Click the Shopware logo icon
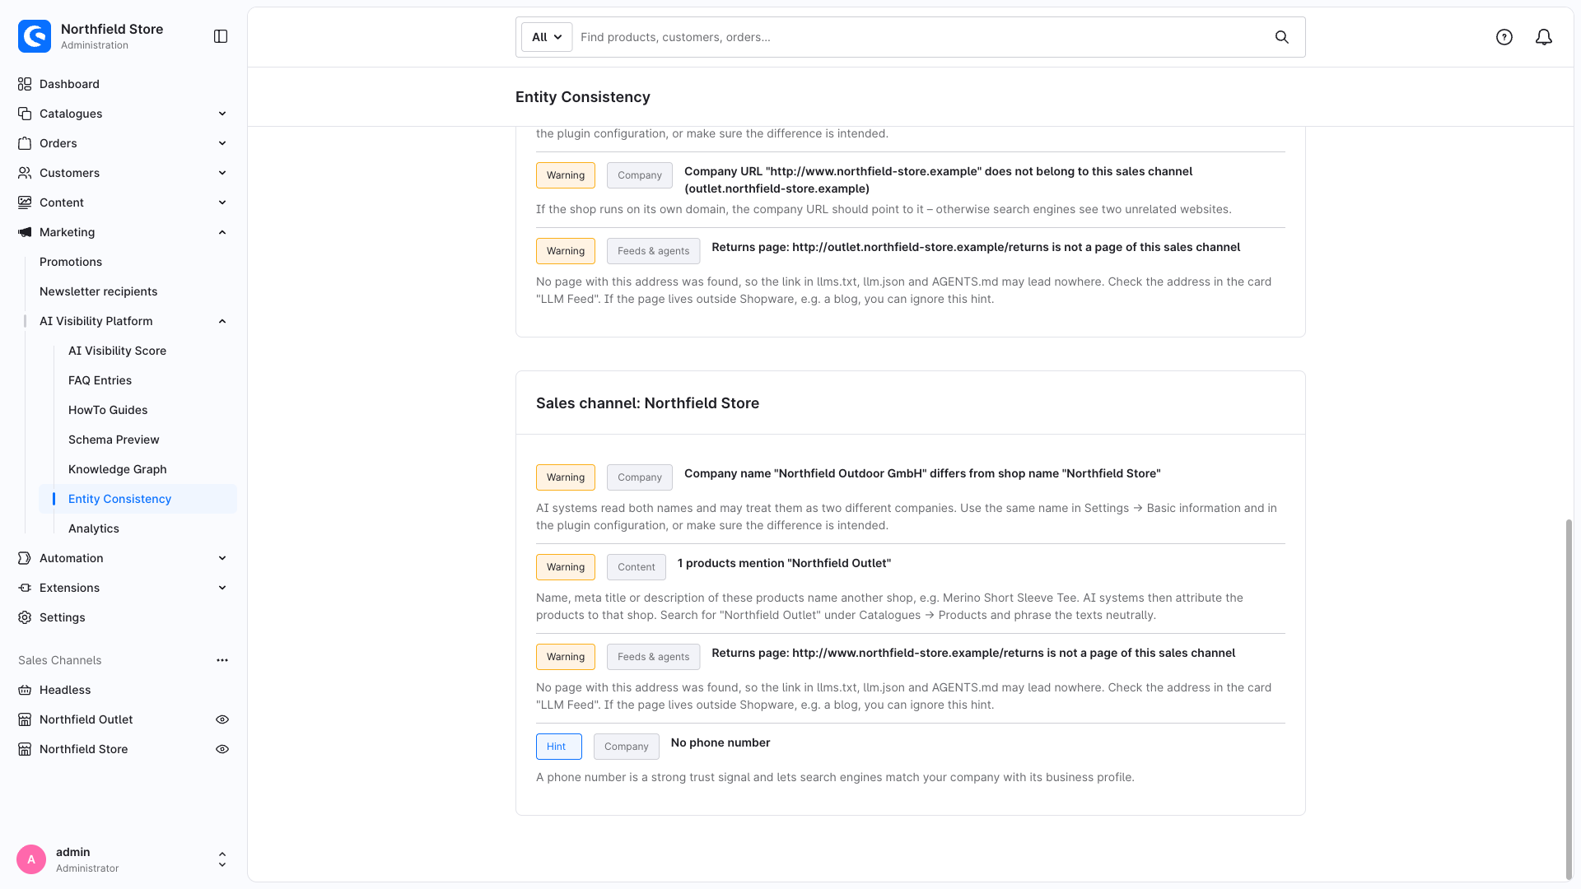The image size is (1581, 889). coord(35,36)
